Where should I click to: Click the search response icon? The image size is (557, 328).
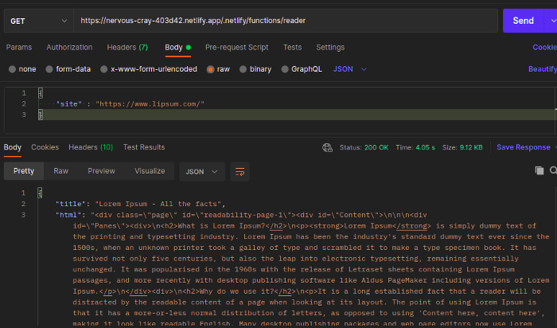(x=554, y=170)
